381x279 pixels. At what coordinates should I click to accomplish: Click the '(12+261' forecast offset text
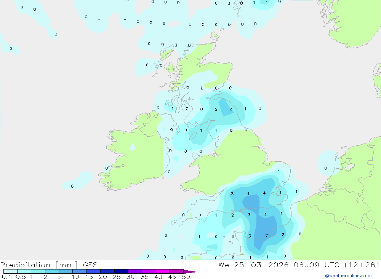tap(362, 265)
